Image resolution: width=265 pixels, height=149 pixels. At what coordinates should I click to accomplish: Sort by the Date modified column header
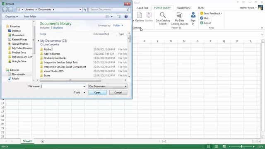(101, 34)
